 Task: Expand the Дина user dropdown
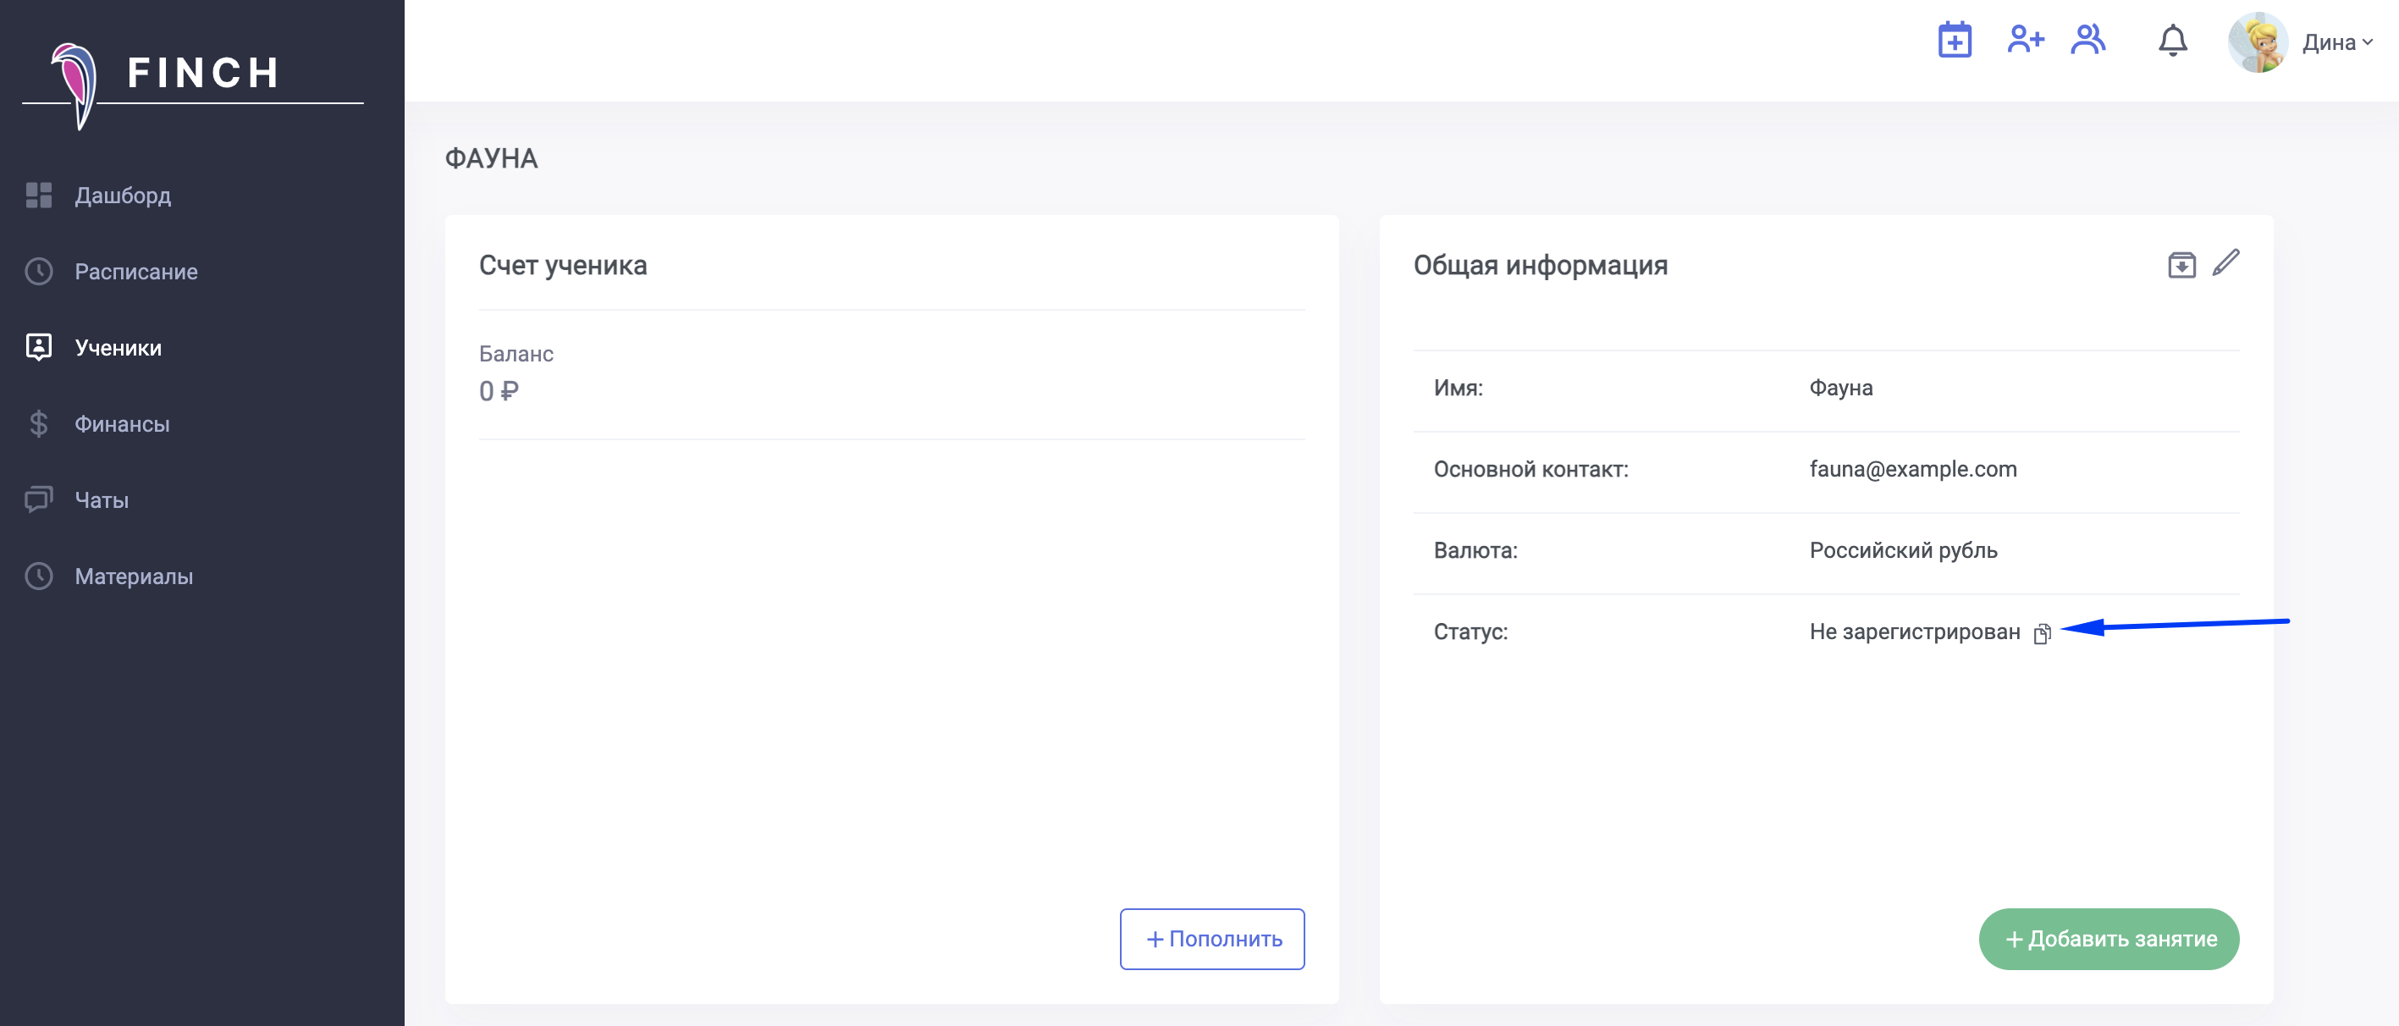[x=2338, y=43]
